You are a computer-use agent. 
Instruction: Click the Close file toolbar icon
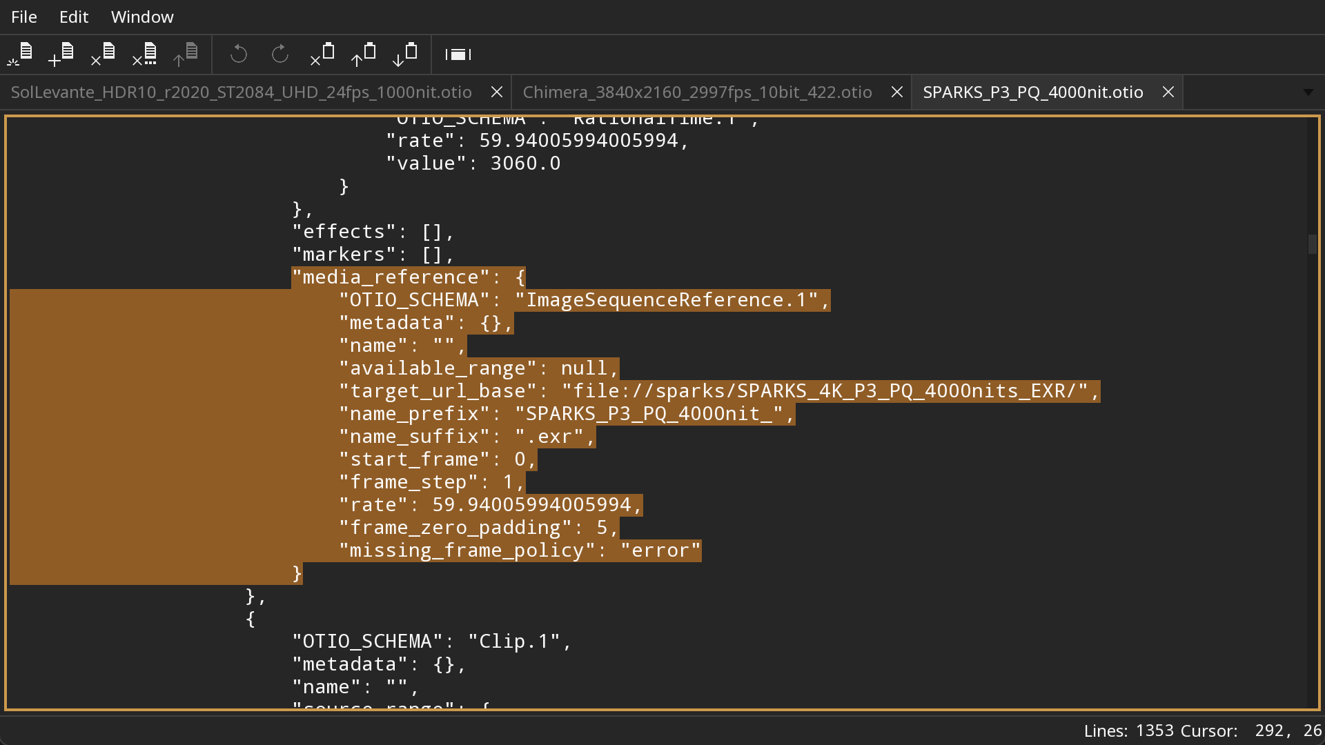coord(103,54)
